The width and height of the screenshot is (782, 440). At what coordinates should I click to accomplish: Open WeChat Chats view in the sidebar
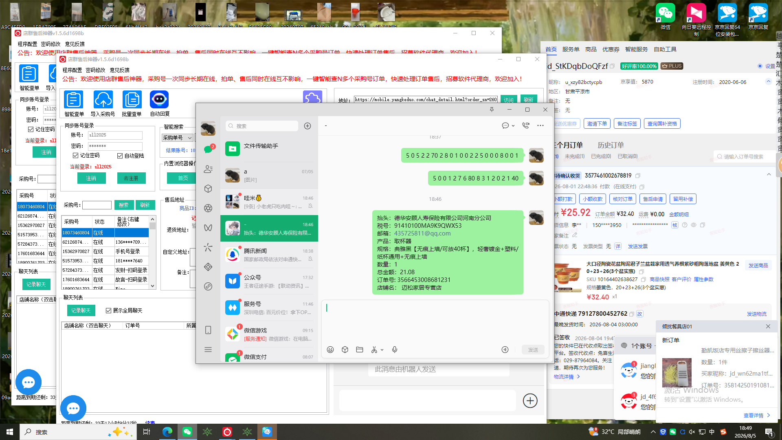coord(208,149)
